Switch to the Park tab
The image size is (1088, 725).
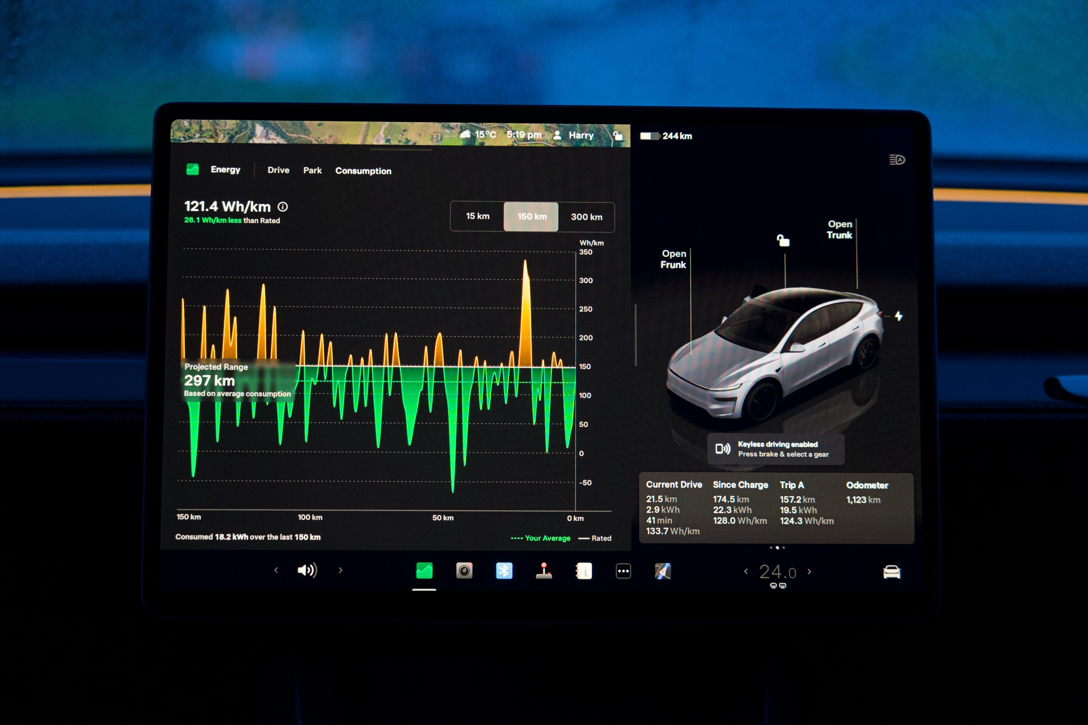[x=312, y=171]
